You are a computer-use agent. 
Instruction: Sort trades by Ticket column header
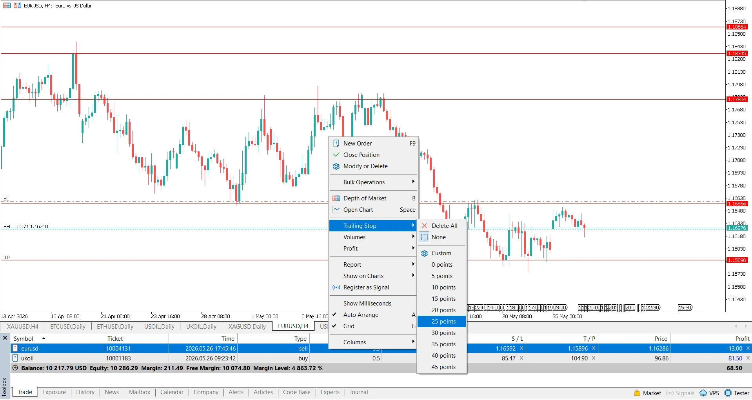click(136, 338)
